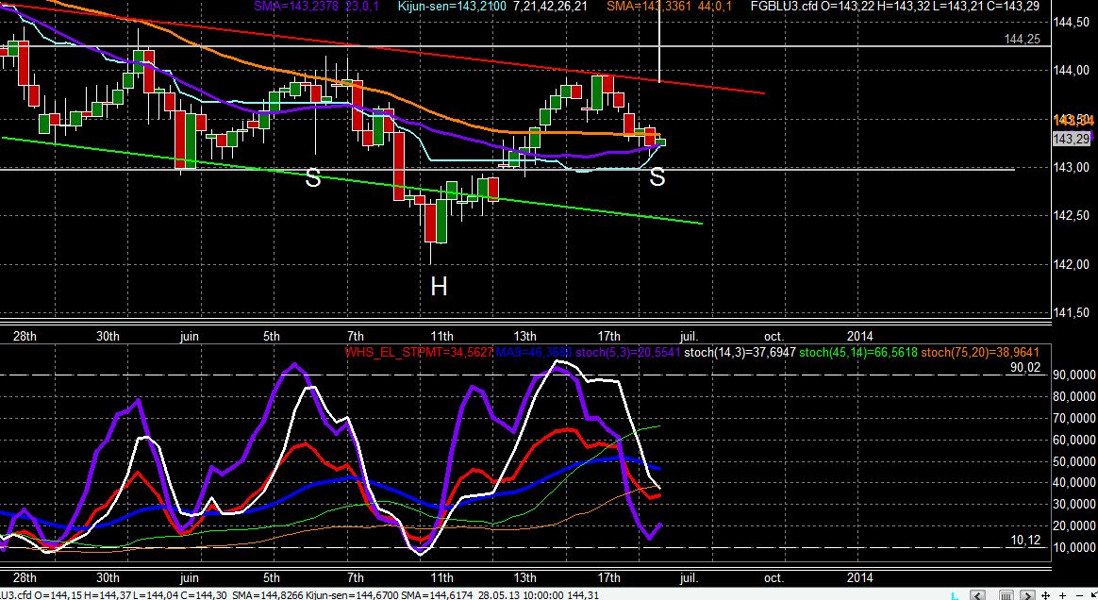Click the 80,0000 stochastic scale value

pos(1075,397)
